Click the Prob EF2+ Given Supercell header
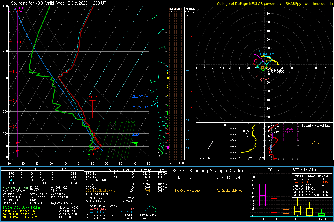 pyautogui.click(x=310, y=176)
